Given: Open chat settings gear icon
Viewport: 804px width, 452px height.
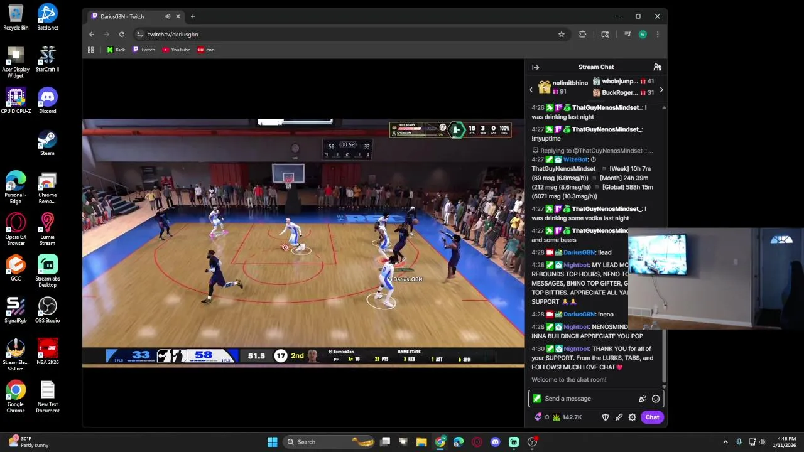Looking at the screenshot, I should point(632,417).
